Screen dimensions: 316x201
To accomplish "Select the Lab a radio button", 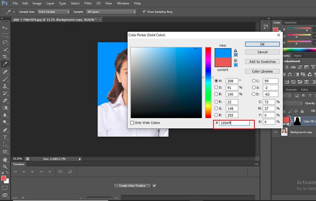I will click(254, 87).
